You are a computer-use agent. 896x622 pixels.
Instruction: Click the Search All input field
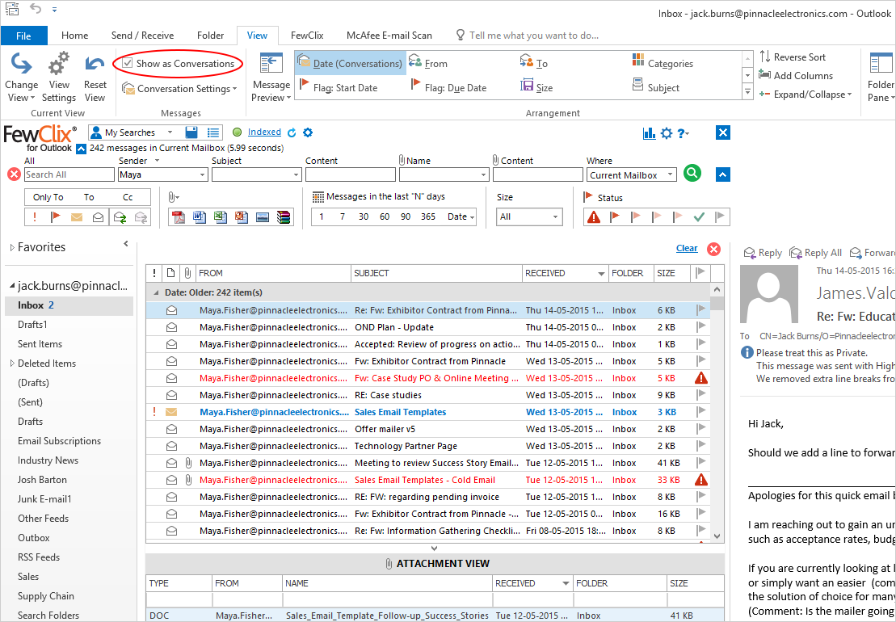point(69,174)
